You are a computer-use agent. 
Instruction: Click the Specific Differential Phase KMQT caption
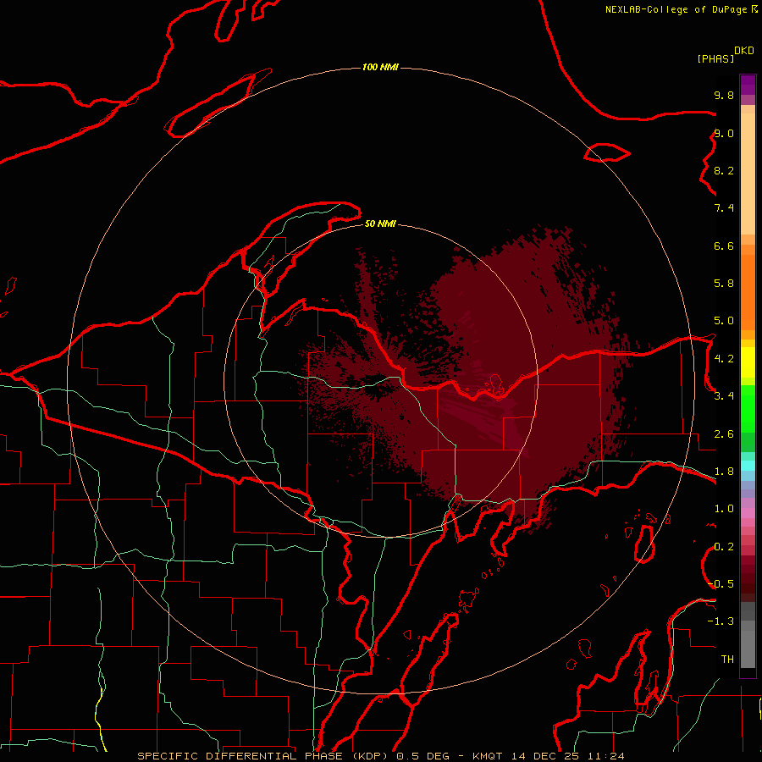pos(380,756)
